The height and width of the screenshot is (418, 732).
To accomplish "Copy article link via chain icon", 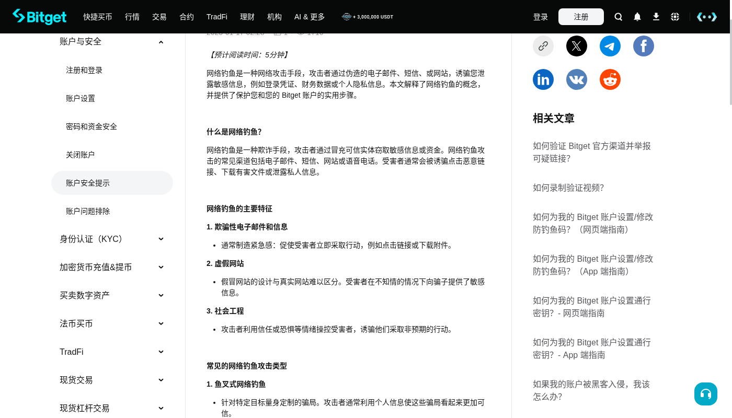I will point(543,46).
